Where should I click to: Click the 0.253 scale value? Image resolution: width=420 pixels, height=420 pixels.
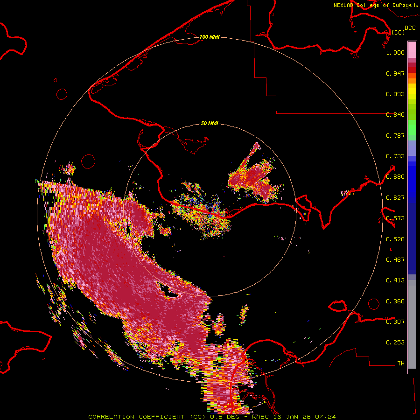(395, 343)
